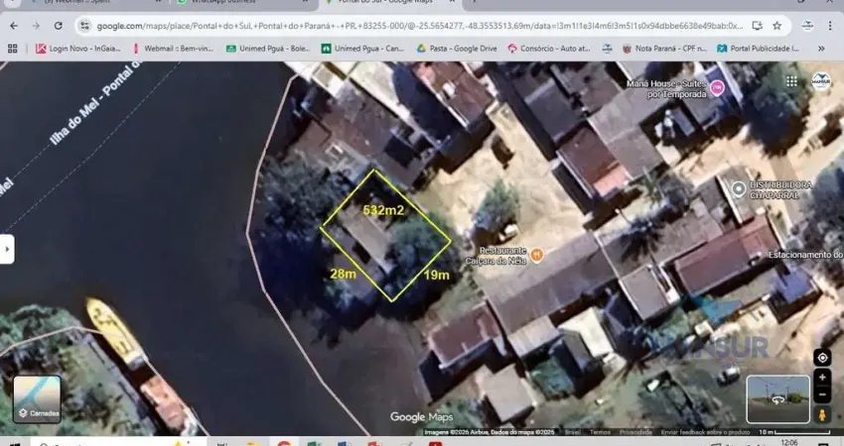Click the Privacidade footer link

[635, 432]
